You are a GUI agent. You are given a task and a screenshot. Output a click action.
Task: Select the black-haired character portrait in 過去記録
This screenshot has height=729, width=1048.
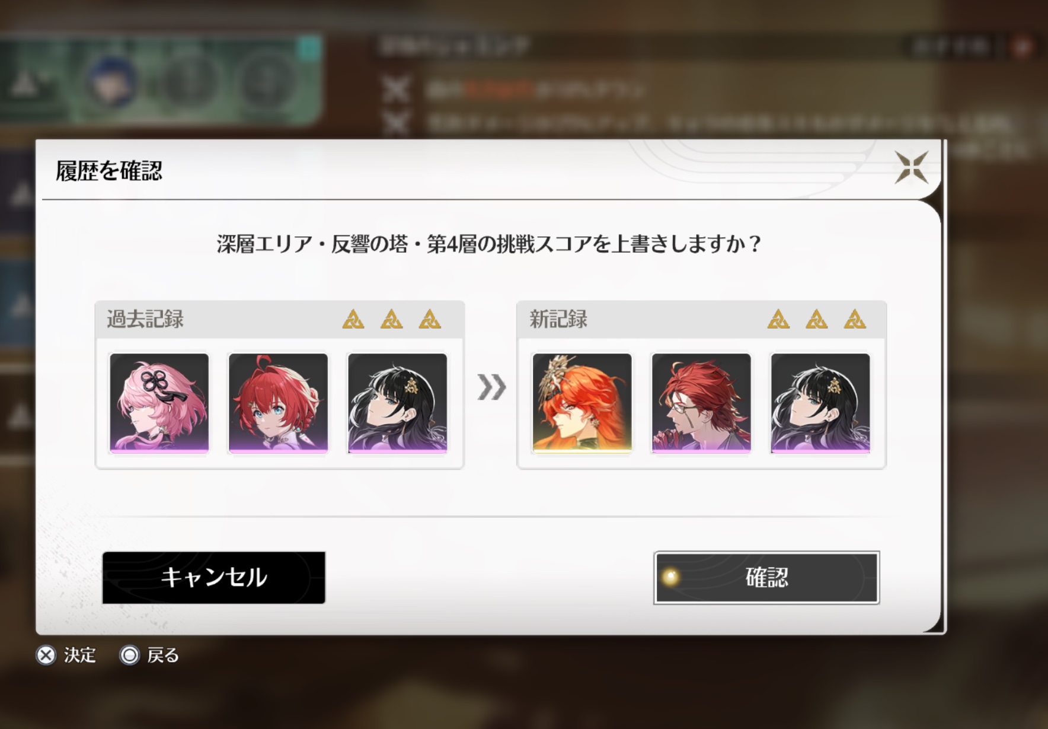pyautogui.click(x=397, y=403)
